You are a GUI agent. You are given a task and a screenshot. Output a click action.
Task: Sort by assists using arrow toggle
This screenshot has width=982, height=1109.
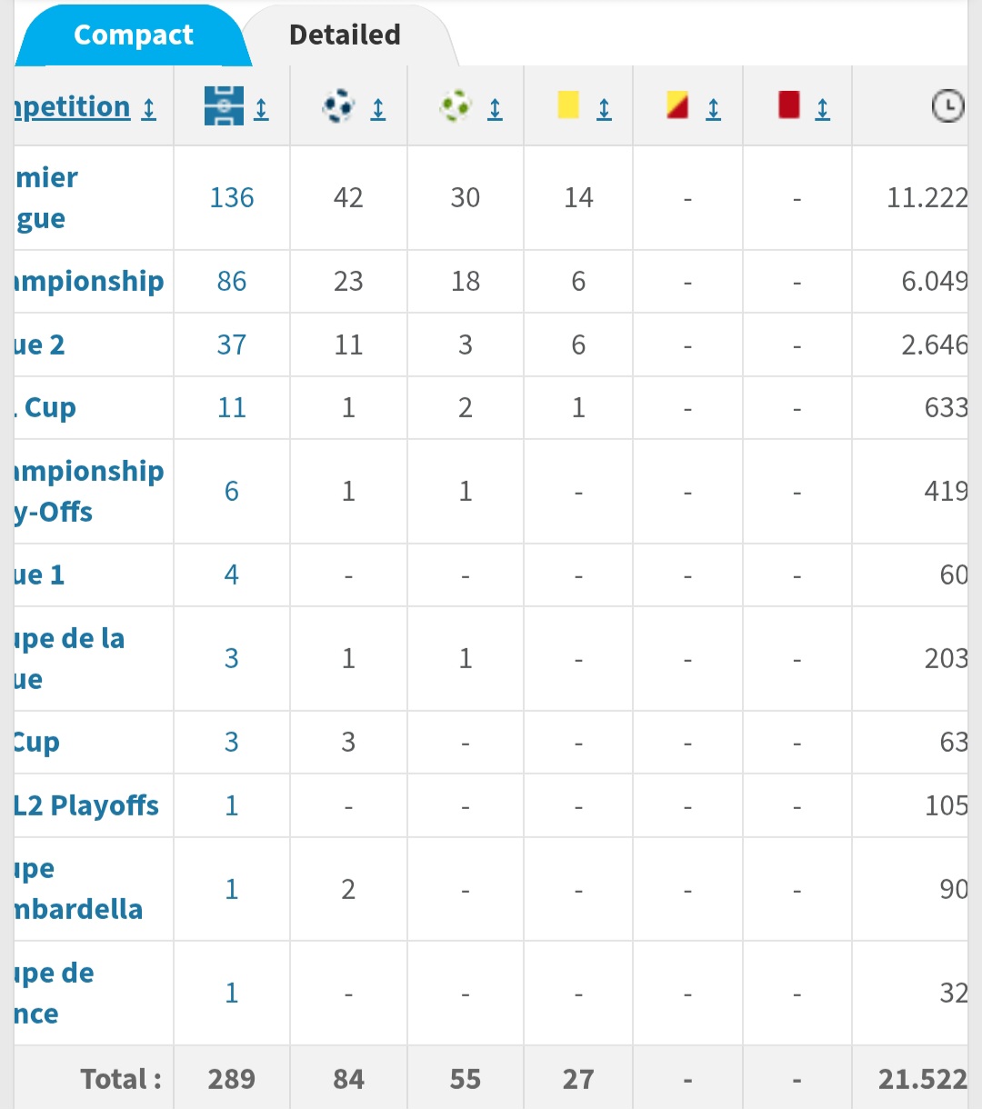point(495,109)
